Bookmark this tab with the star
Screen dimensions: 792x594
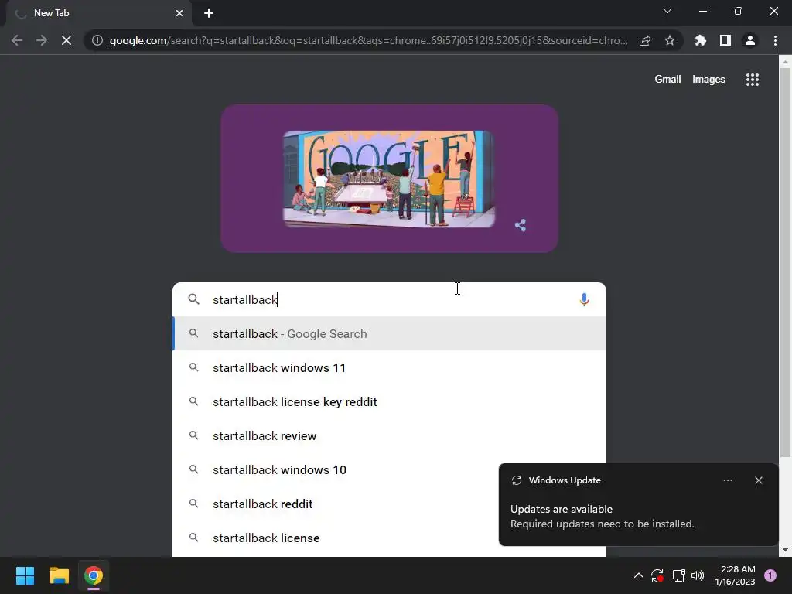point(670,40)
